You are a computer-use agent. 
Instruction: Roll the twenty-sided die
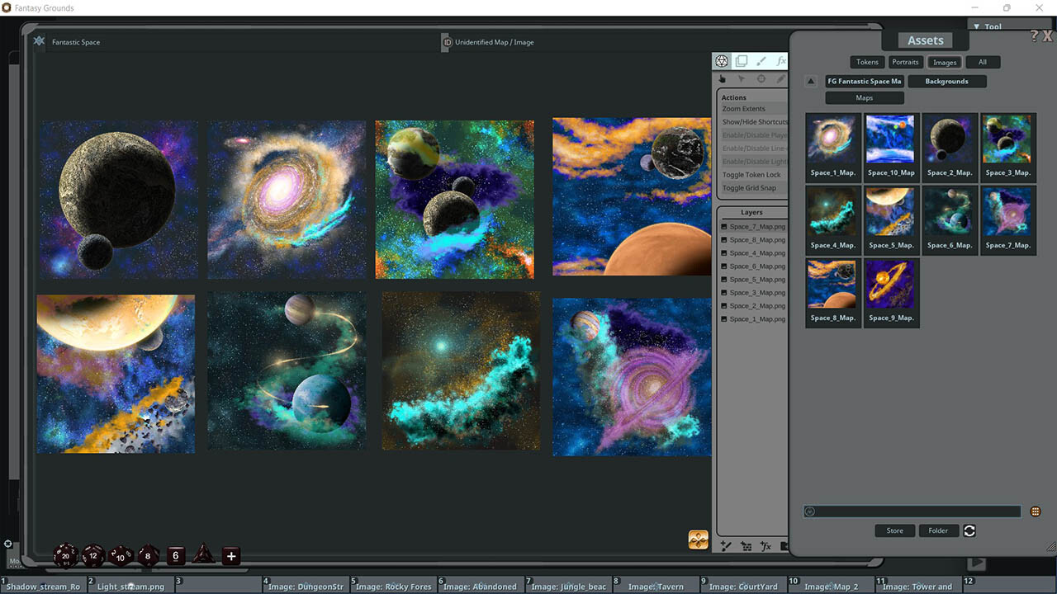65,556
